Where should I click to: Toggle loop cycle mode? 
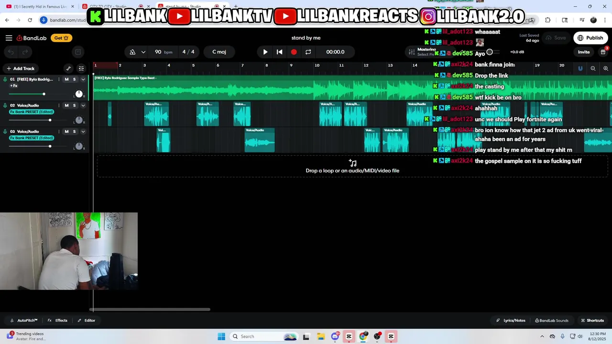[308, 52]
